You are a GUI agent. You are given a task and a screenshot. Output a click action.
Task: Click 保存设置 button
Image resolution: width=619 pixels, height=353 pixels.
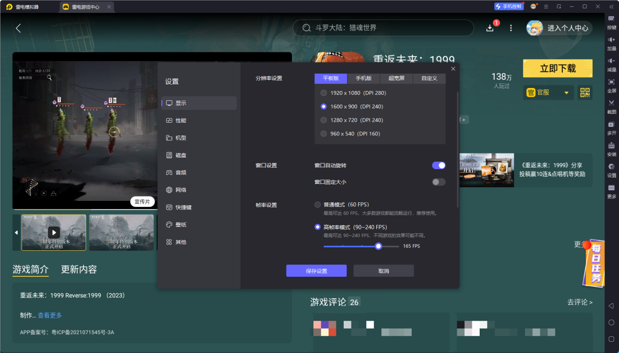coord(316,271)
